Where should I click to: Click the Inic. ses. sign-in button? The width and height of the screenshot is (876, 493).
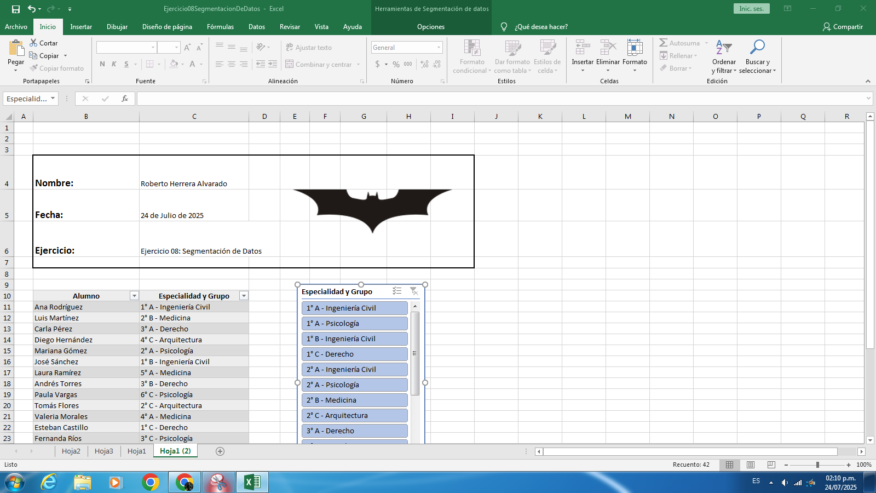[x=751, y=9]
